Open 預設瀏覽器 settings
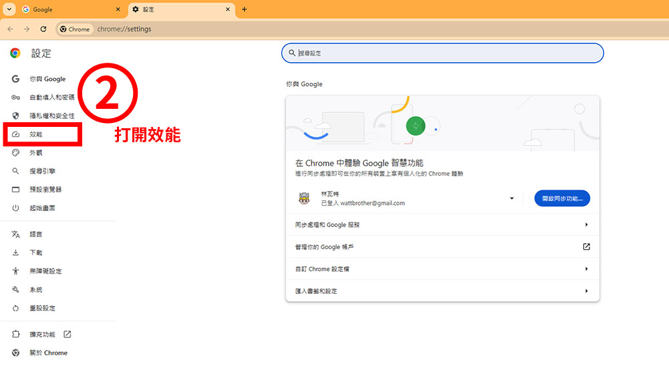669x376 pixels. (45, 189)
